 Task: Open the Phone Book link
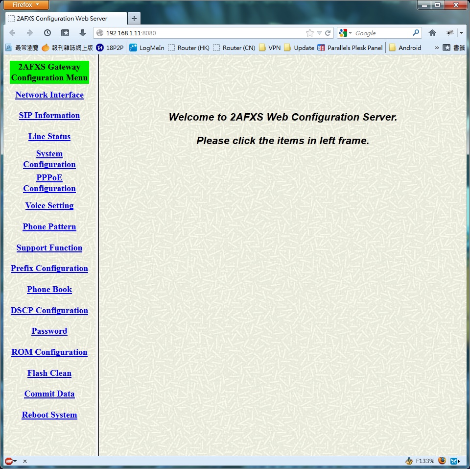(49, 289)
